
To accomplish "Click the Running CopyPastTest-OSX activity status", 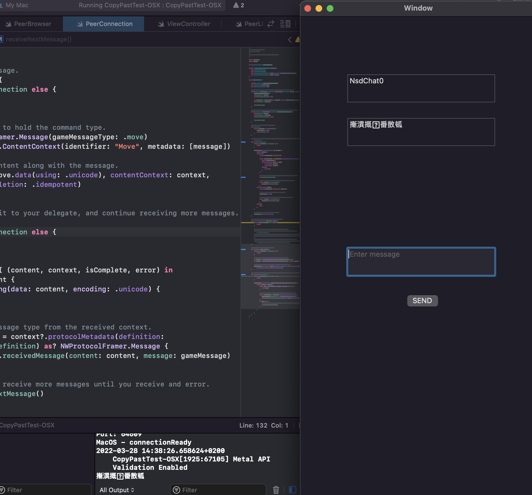I will (x=150, y=5).
